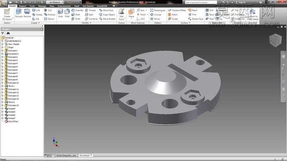The image size is (287, 161).
Task: Click the Sign In link
Action: point(242,2)
